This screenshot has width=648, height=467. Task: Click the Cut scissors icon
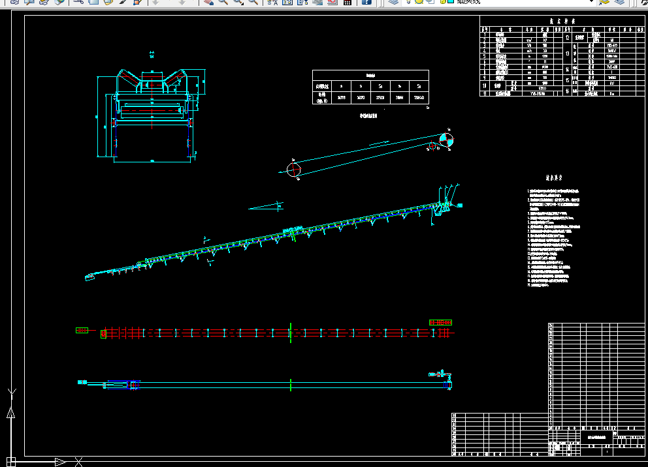point(78,1)
